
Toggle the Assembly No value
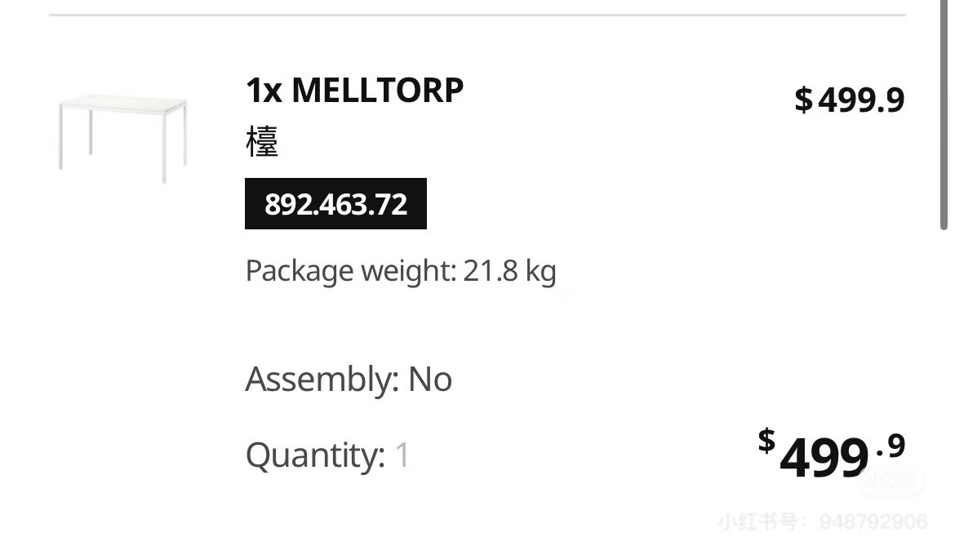[430, 379]
